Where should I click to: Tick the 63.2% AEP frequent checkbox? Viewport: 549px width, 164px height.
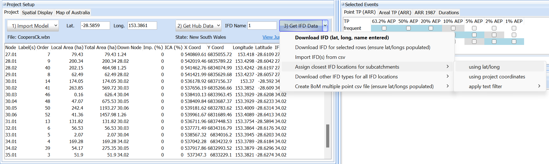[x=384, y=28]
